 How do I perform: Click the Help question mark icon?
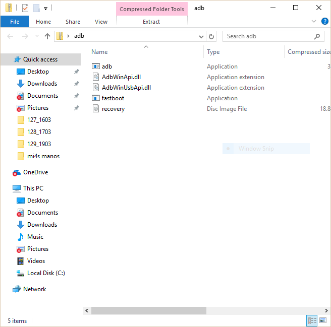(x=324, y=22)
